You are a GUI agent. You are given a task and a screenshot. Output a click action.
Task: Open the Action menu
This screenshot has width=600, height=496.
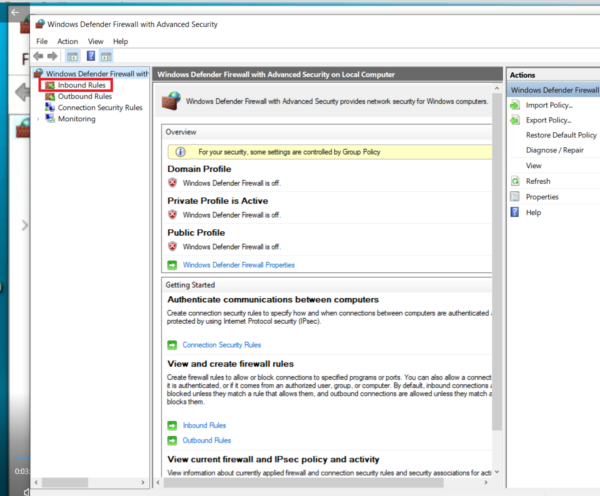pos(67,41)
